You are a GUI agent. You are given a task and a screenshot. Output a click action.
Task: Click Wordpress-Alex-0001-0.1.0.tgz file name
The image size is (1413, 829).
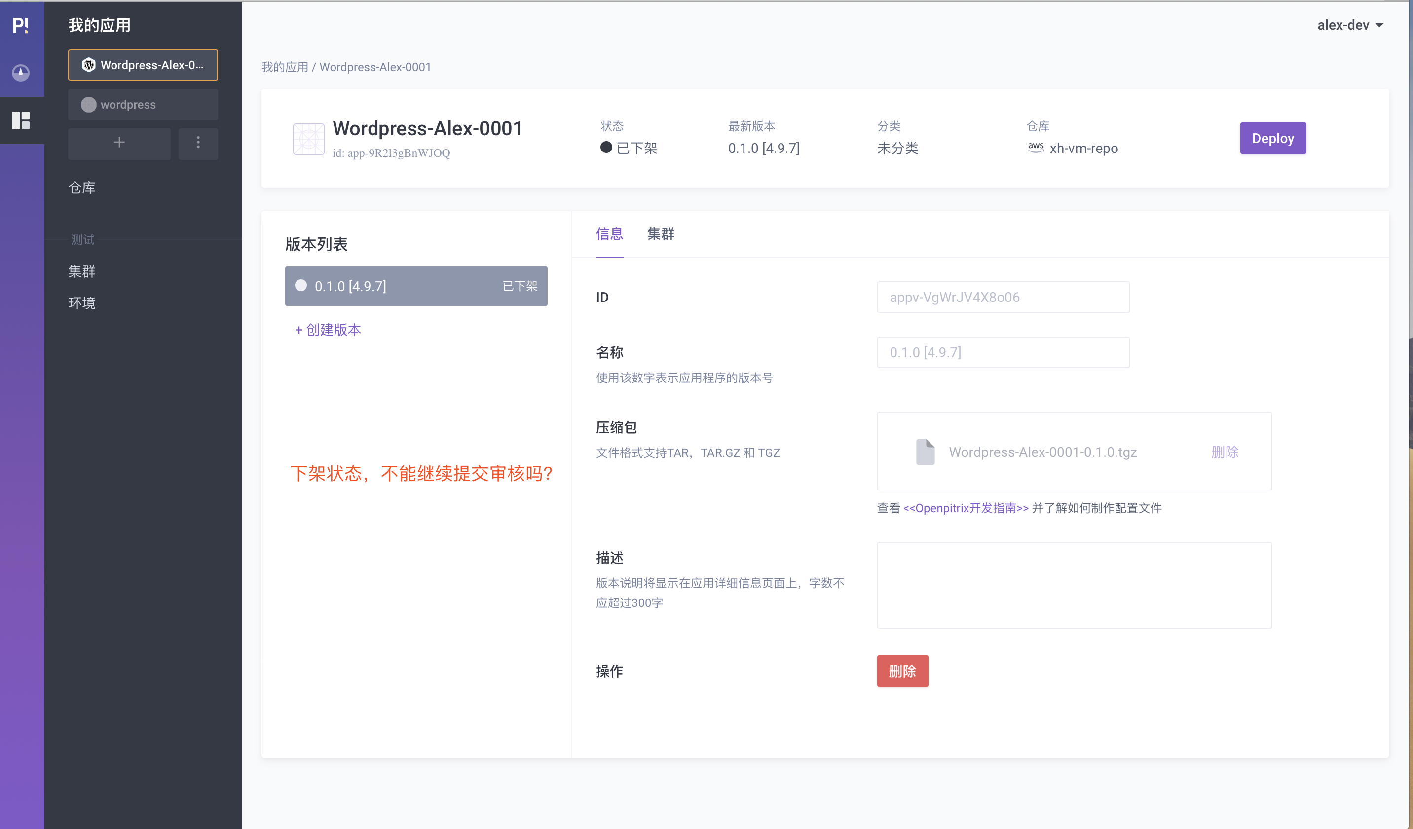coord(1042,452)
